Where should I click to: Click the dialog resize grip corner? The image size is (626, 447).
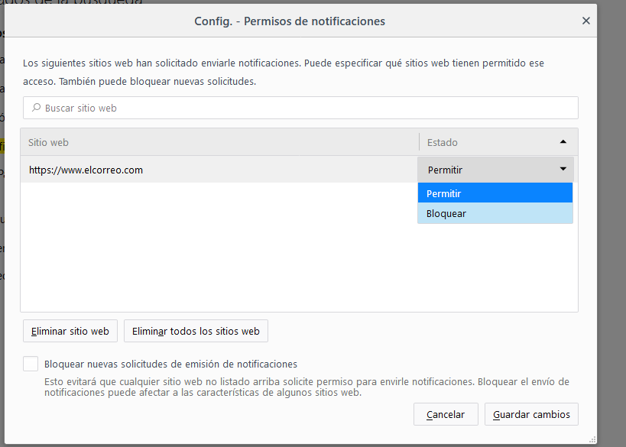tap(592, 440)
